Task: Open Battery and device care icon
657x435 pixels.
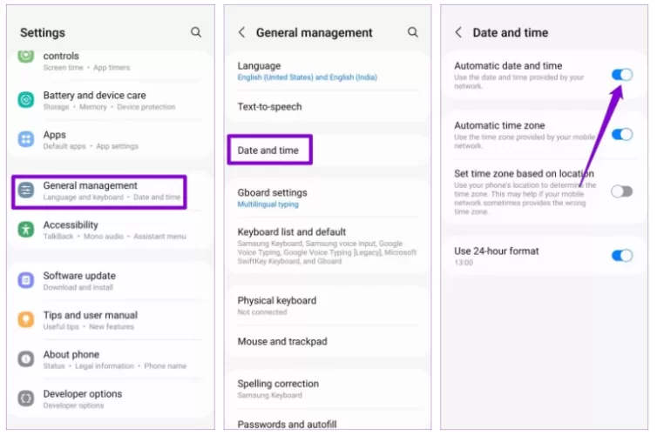Action: pyautogui.click(x=26, y=100)
